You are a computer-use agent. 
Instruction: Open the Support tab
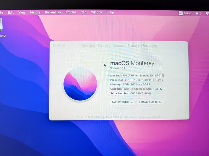pyautogui.click(x=133, y=45)
